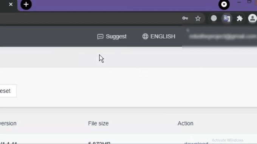Open the globe extension icon
Screen dimensions: 257x144
(x=214, y=18)
